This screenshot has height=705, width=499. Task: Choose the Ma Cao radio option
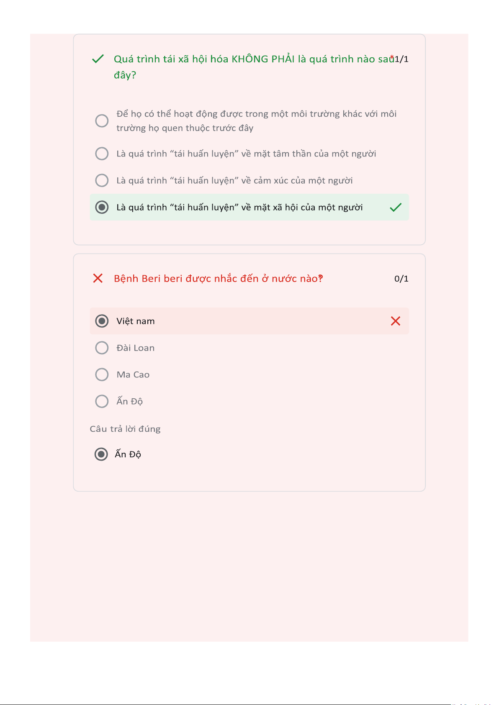[x=102, y=374]
